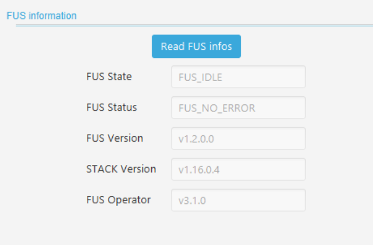Viewport: 373px width, 245px height.
Task: Click the Read FUS infos button
Action: click(196, 47)
